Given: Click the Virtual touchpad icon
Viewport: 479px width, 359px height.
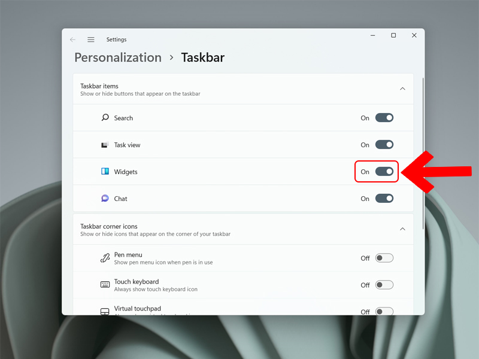Looking at the screenshot, I should (x=105, y=310).
